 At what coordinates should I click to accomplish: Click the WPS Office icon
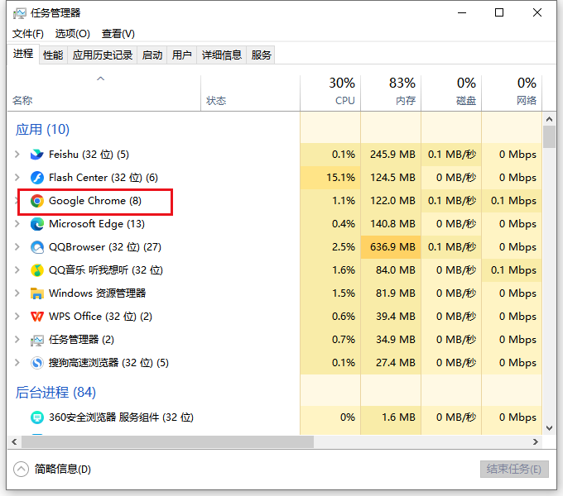(37, 317)
